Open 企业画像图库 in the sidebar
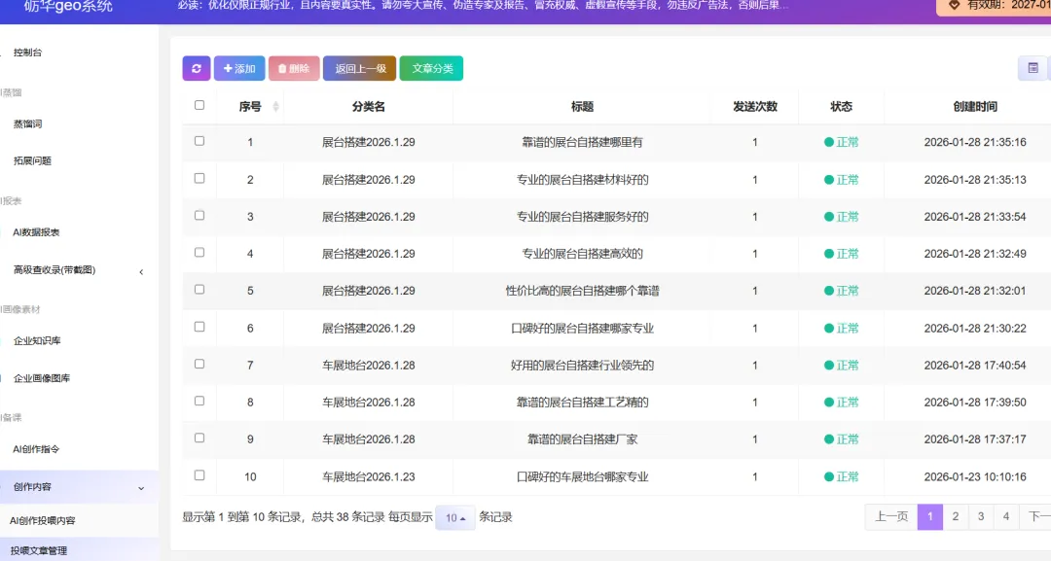 (42, 378)
